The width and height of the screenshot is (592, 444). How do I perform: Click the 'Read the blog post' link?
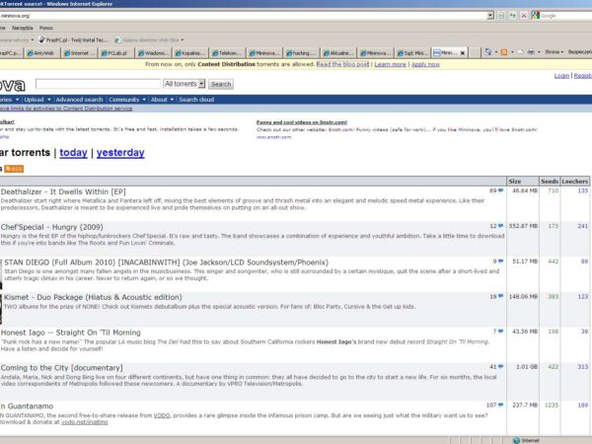coord(342,63)
